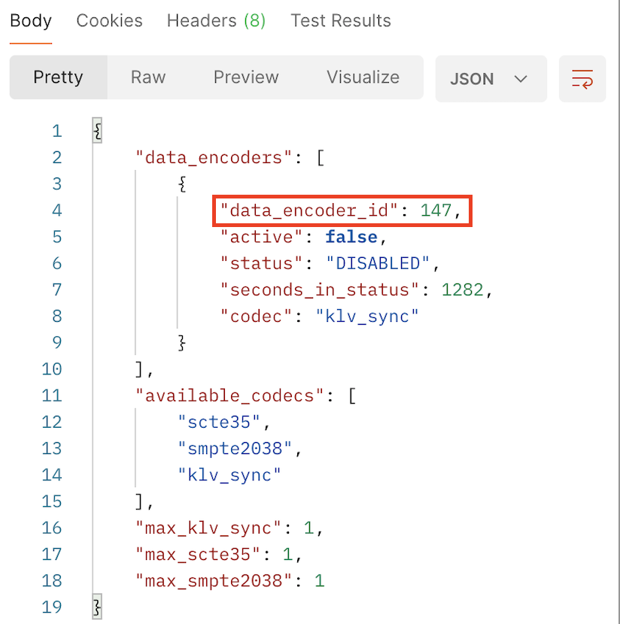Click the "klv_sync" value on line 8
The width and height of the screenshot is (620, 624).
366,317
